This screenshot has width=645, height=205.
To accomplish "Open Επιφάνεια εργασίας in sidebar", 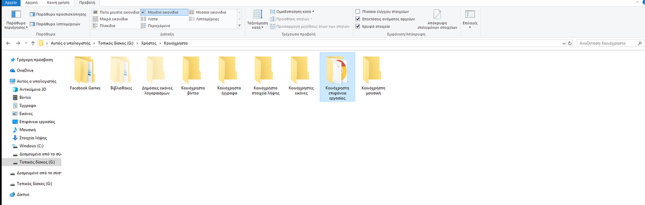I will point(37,121).
